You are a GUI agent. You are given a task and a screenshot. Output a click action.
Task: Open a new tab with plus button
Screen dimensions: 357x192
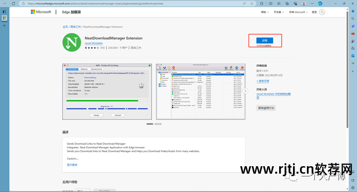[x=4, y=25]
